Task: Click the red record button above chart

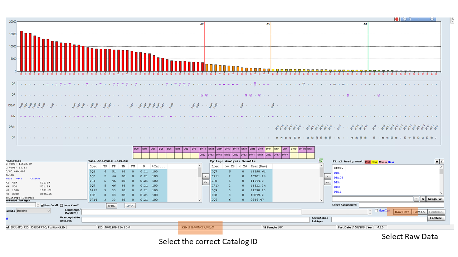Action: (396, 19)
